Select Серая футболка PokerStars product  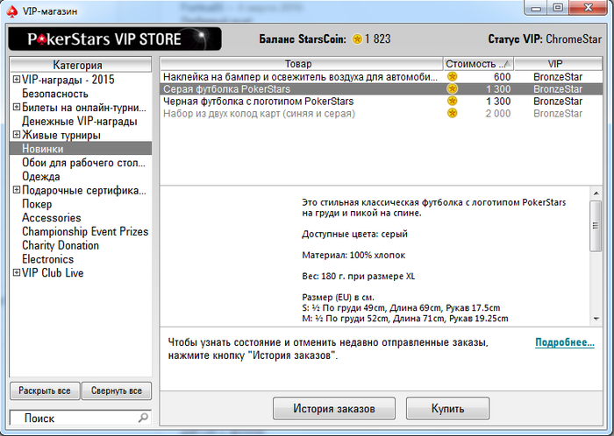tap(381, 88)
